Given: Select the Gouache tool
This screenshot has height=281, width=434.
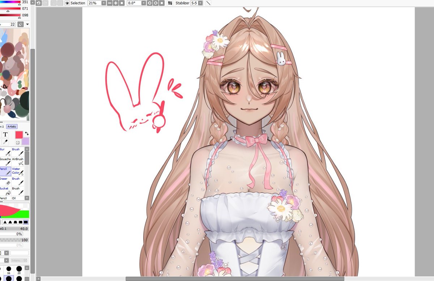Looking at the screenshot, I should coord(6,161).
